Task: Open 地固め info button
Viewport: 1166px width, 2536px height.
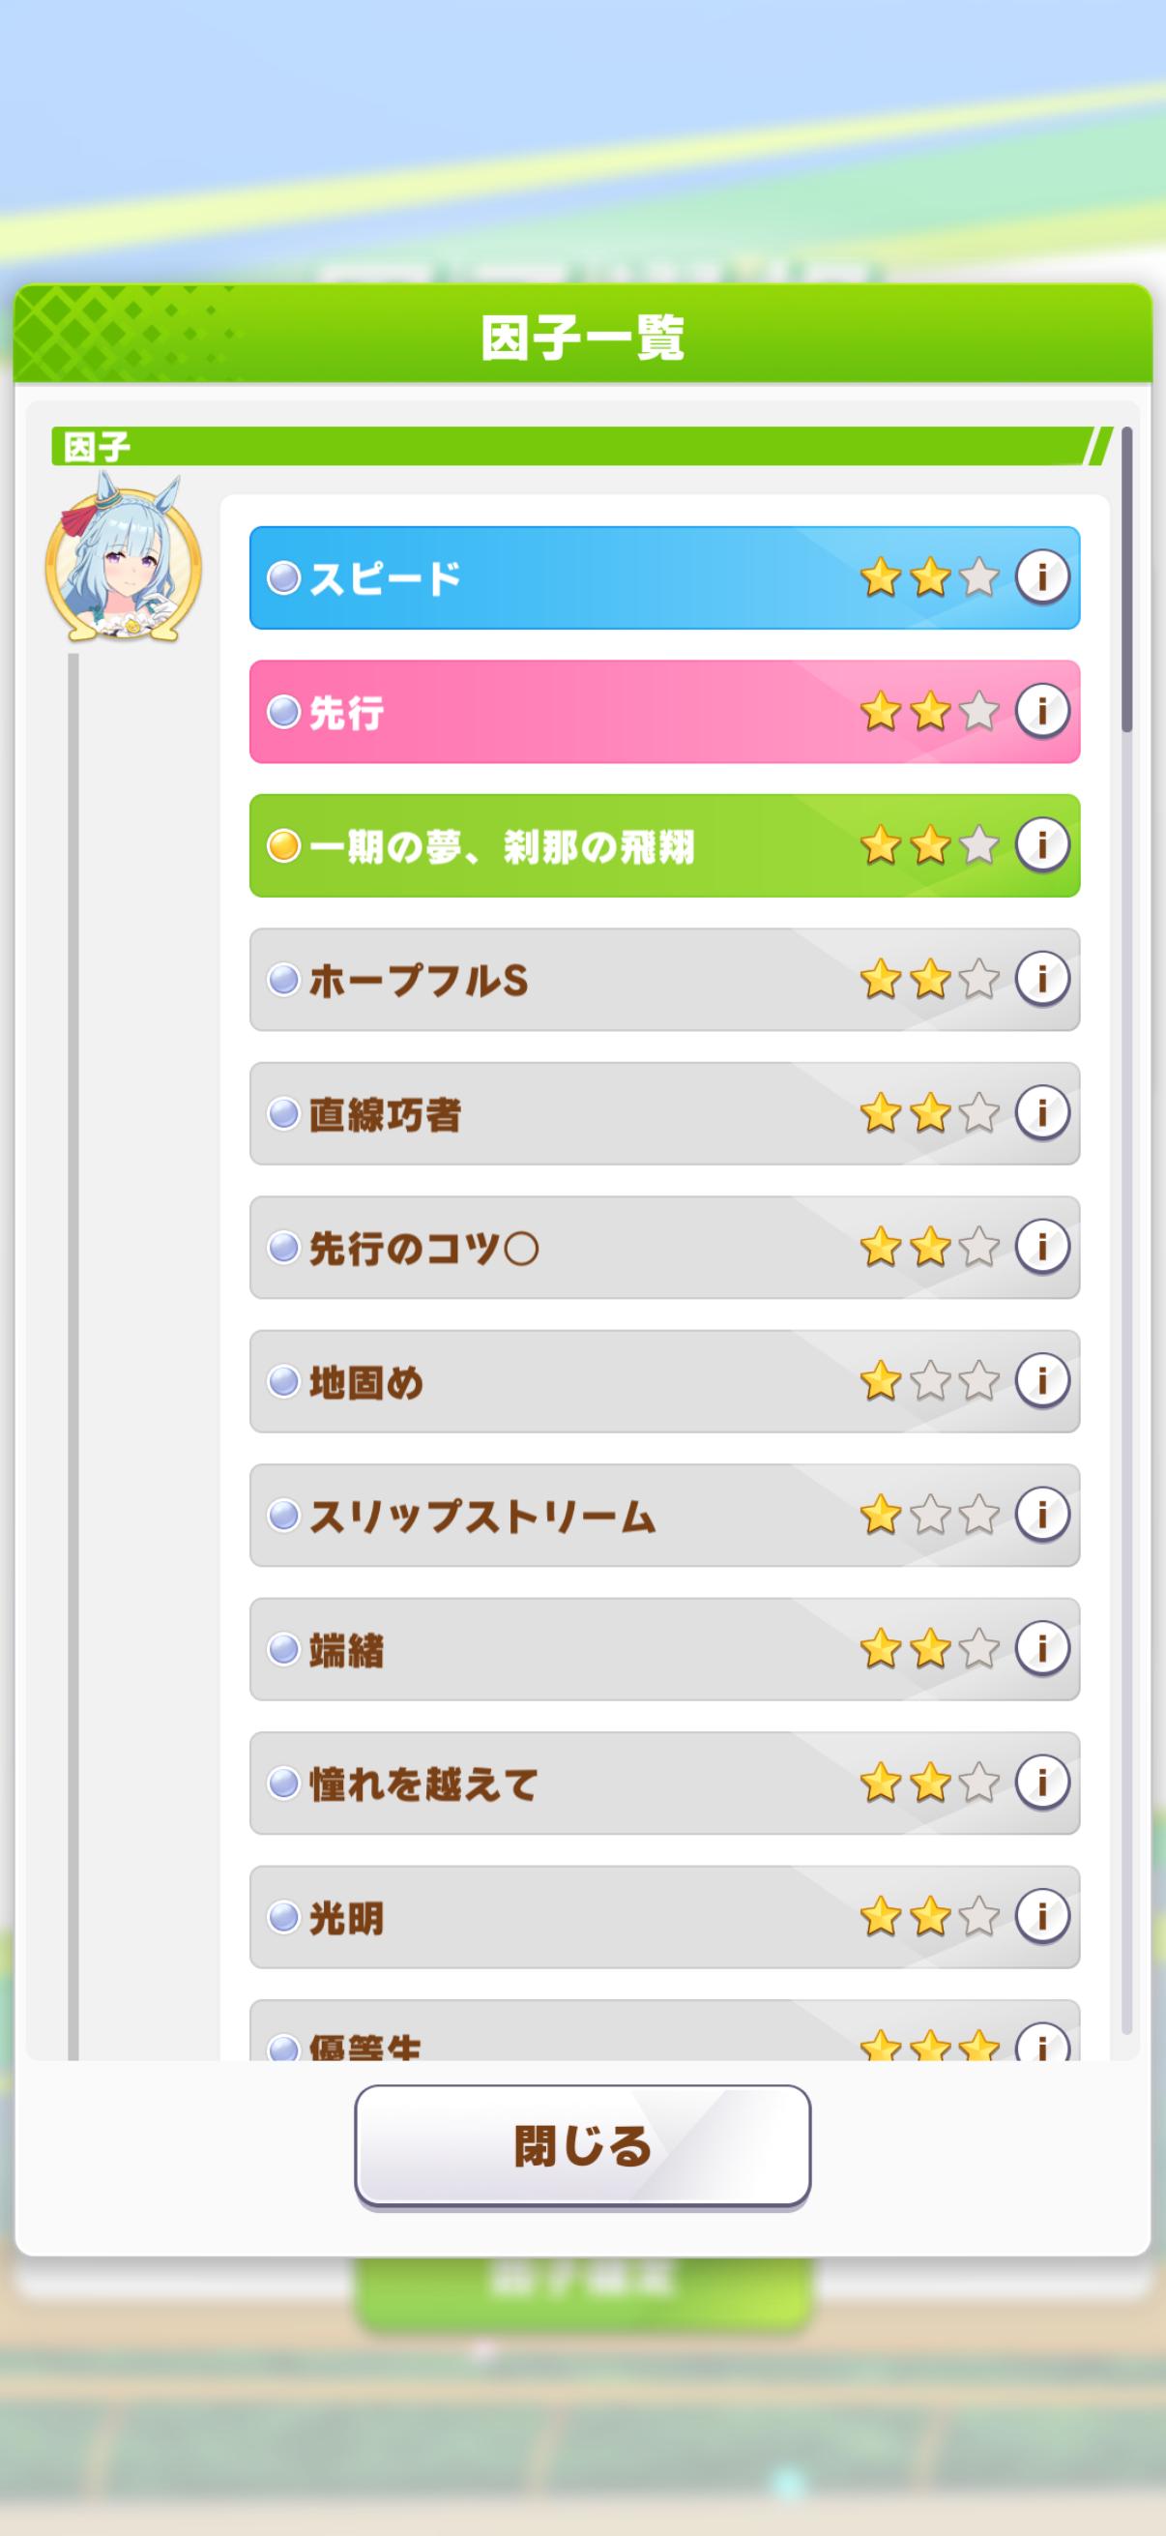Action: coord(1041,1380)
